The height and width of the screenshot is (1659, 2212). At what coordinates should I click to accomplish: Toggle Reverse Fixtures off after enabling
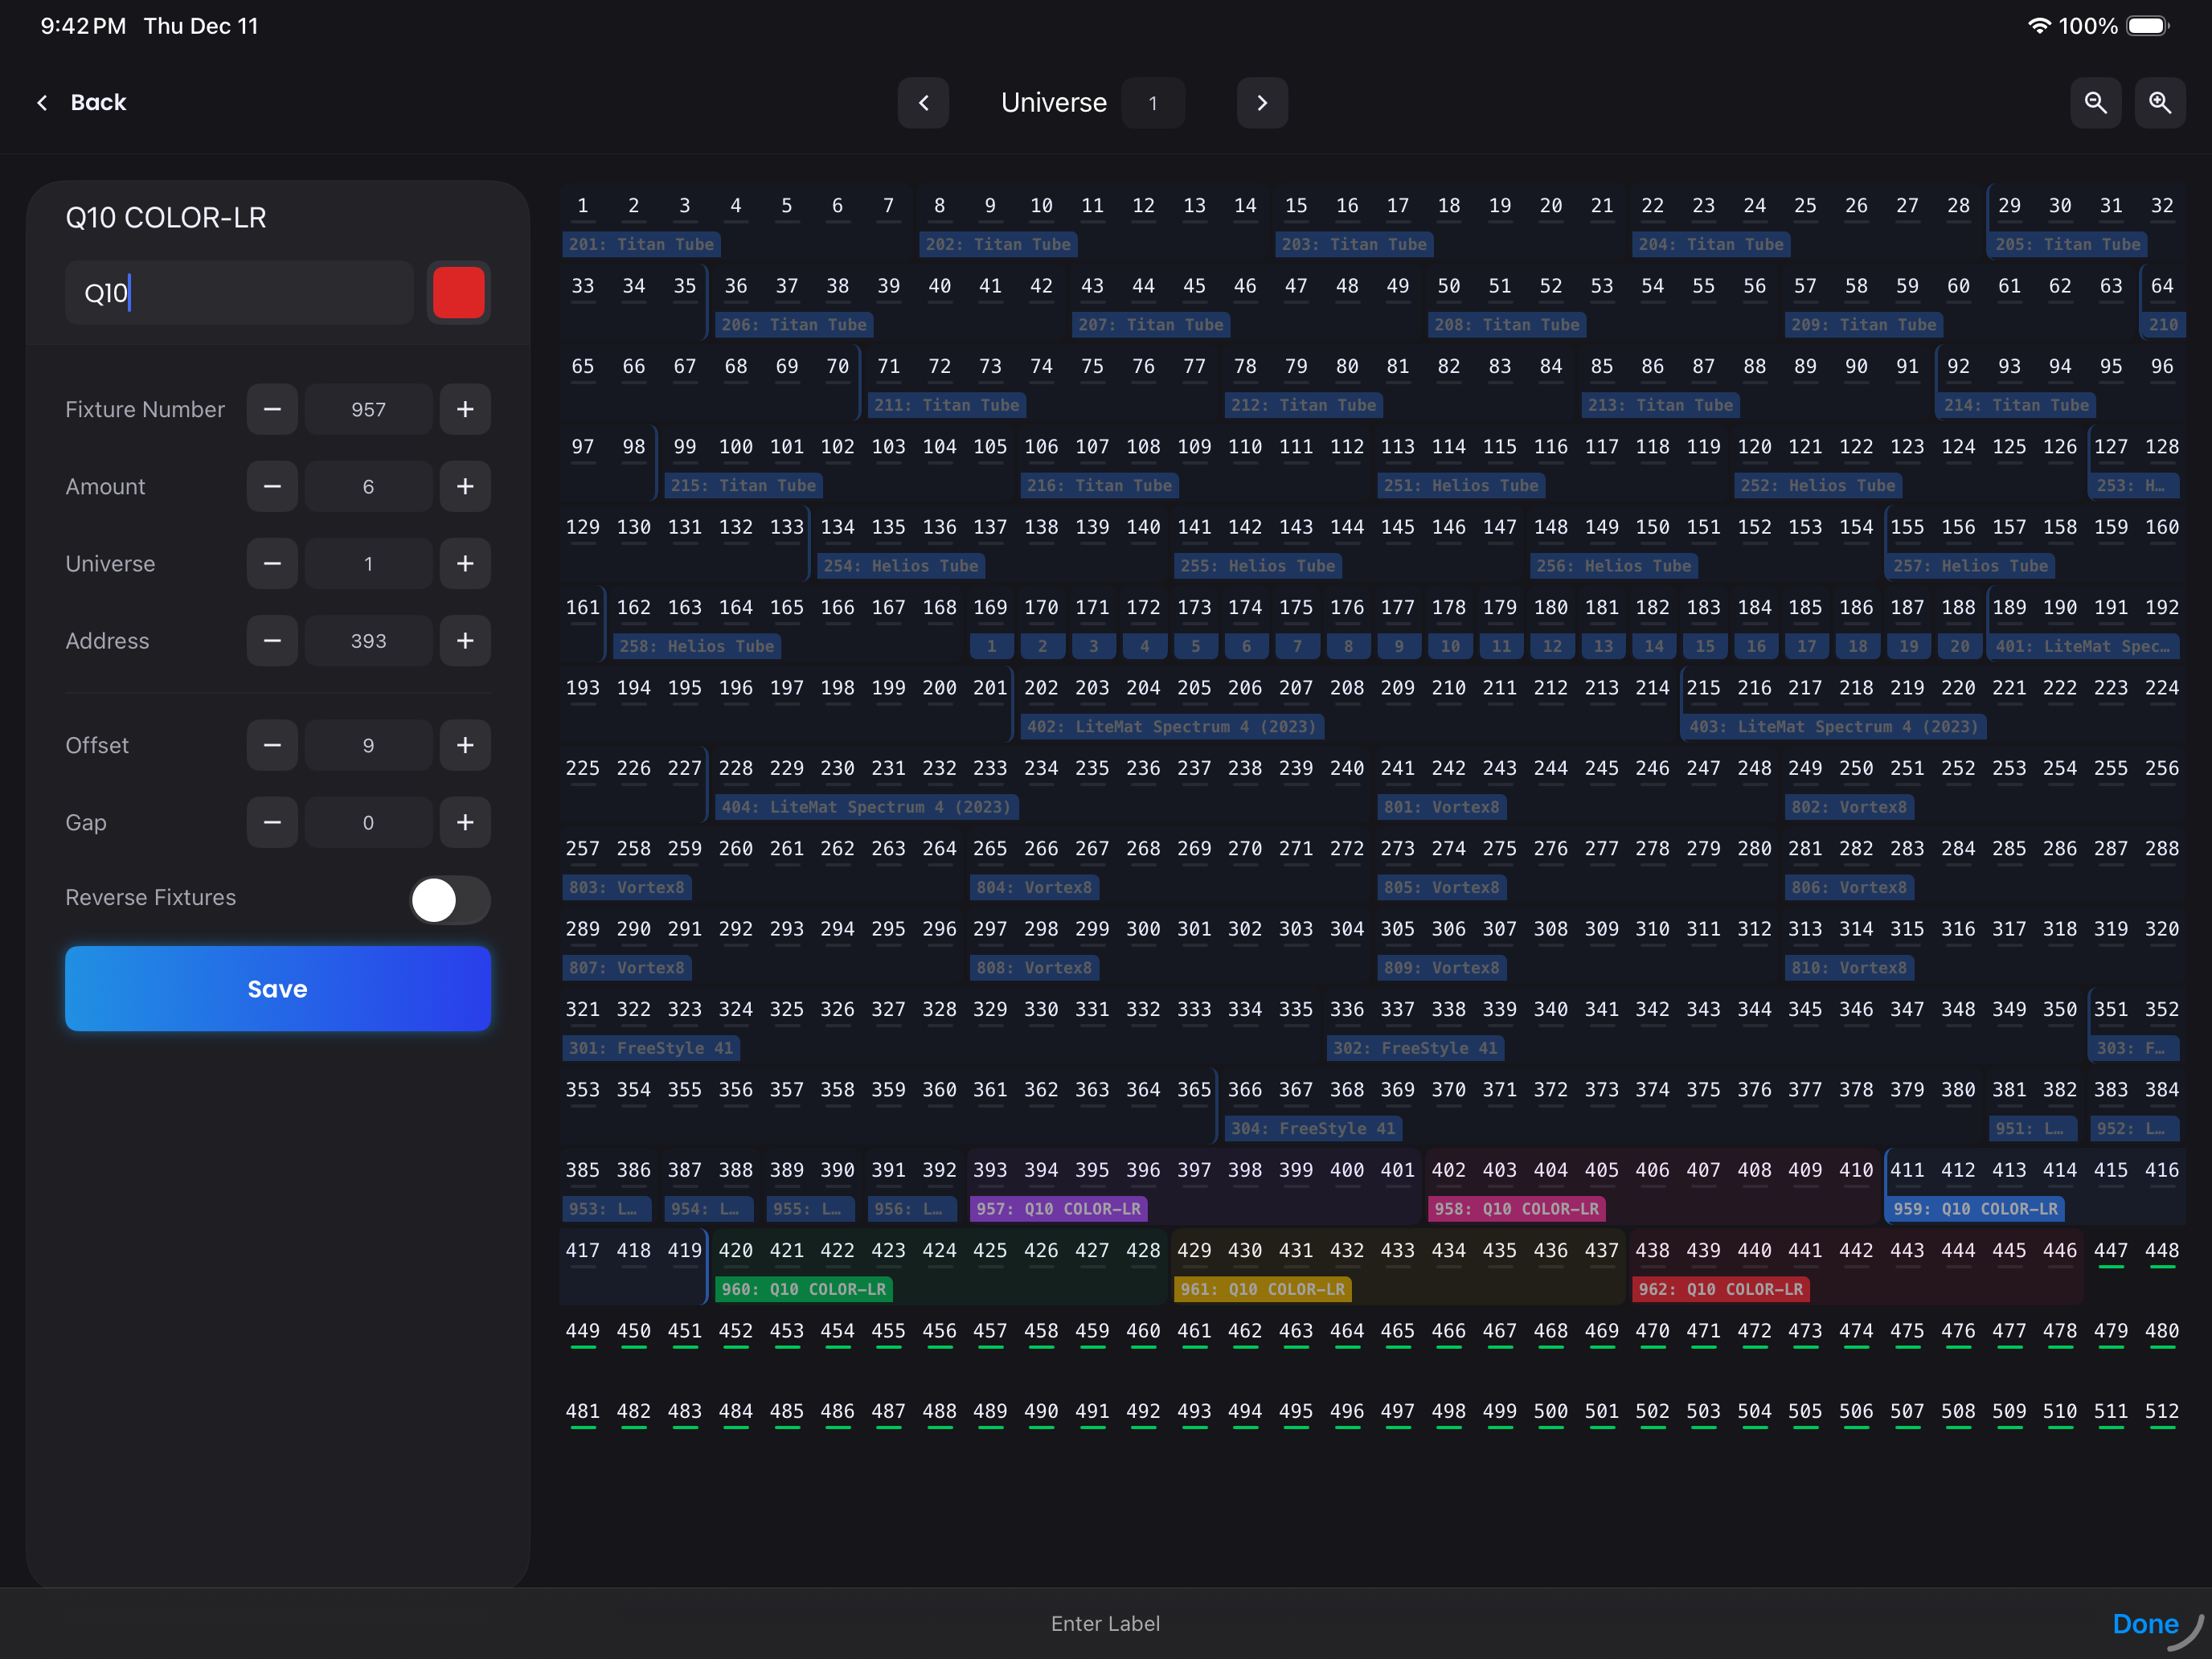coord(450,900)
